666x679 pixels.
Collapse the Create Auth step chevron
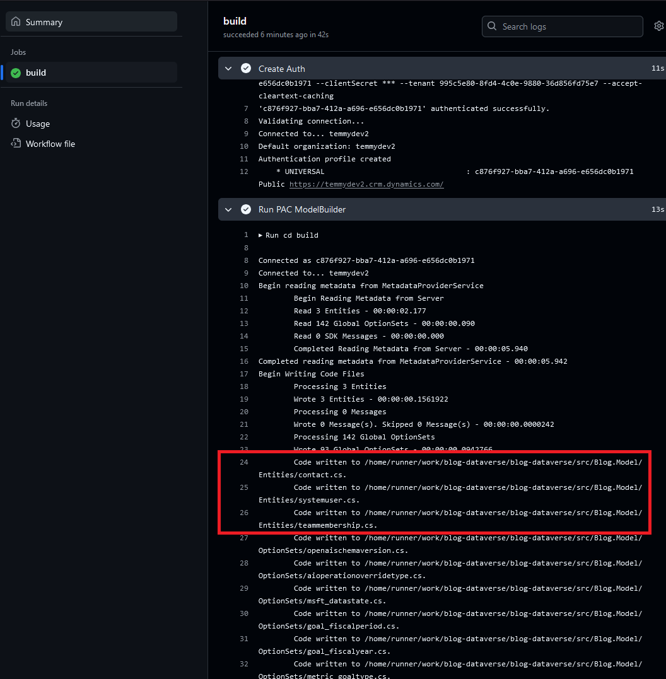pos(228,69)
